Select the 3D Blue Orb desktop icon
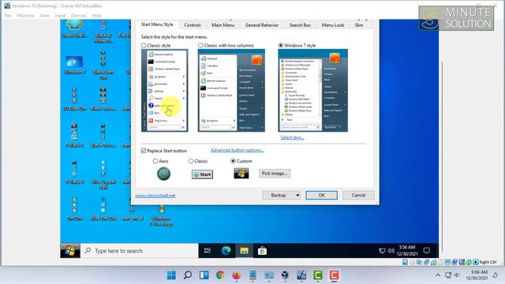This screenshot has width=505, height=284. click(x=74, y=99)
